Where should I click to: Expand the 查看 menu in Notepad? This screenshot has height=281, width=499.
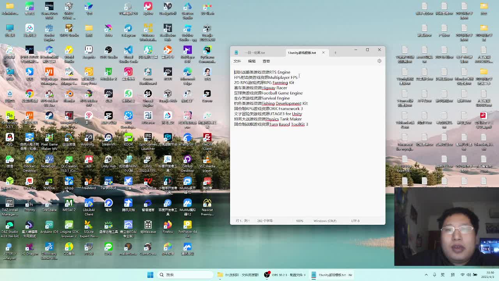click(x=266, y=61)
